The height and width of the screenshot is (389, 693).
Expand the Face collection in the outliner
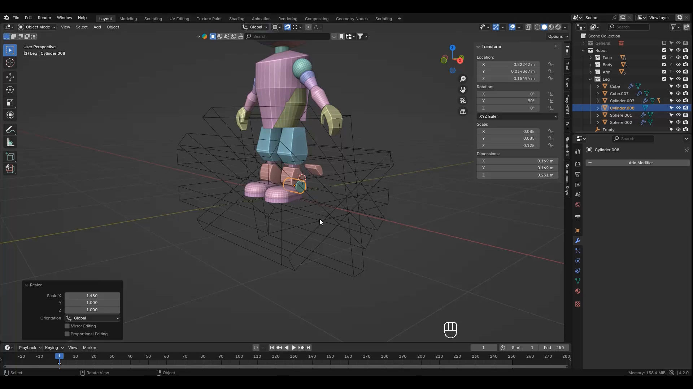point(591,58)
